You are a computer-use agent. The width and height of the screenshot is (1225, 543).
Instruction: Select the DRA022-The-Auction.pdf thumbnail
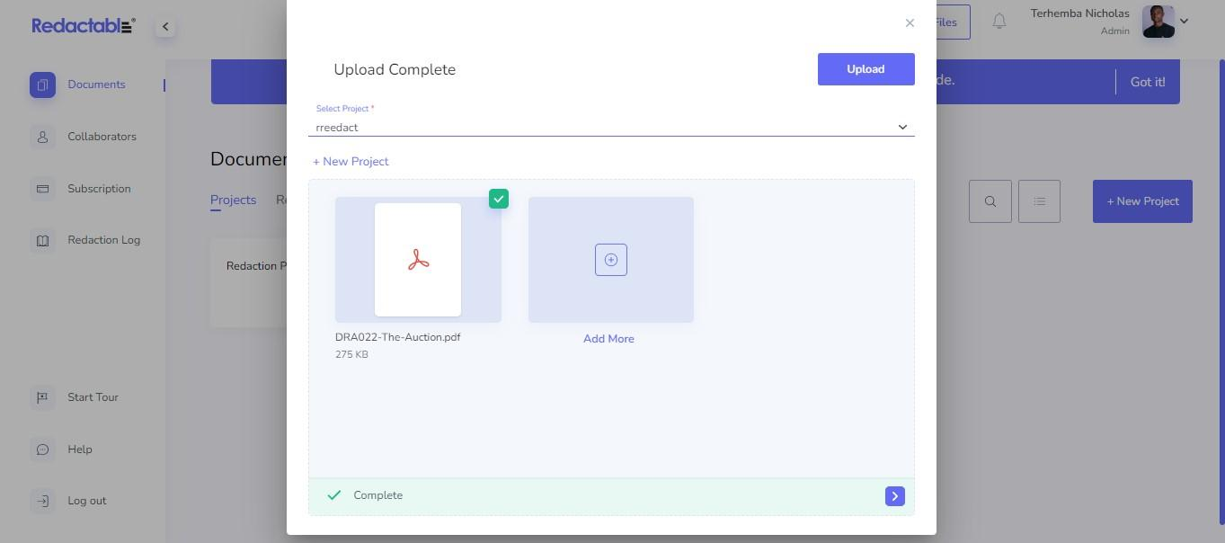pyautogui.click(x=418, y=260)
